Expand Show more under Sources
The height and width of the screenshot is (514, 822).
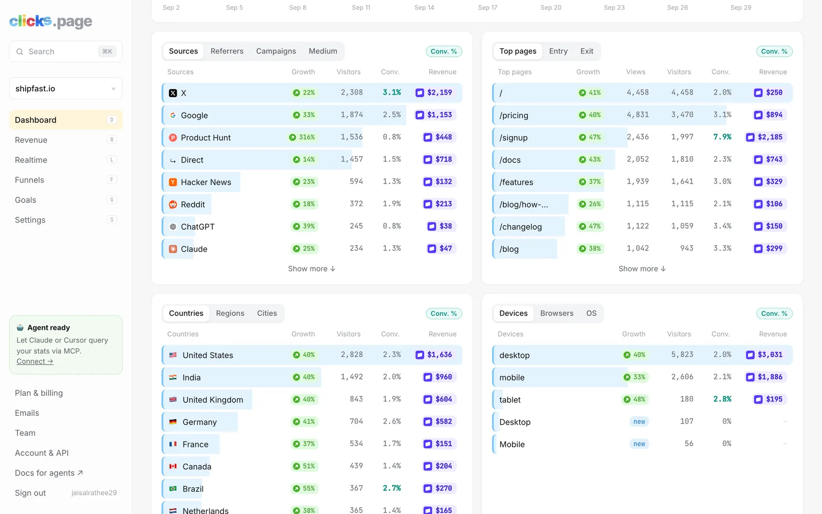click(x=312, y=269)
